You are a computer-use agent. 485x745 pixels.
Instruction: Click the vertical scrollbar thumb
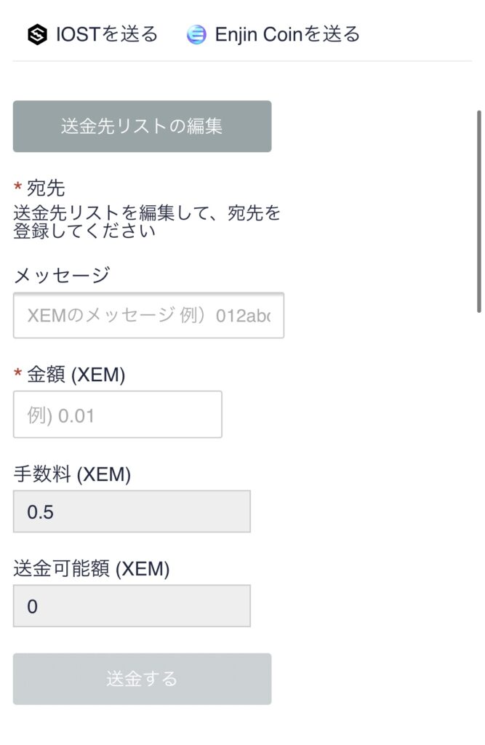tap(479, 212)
